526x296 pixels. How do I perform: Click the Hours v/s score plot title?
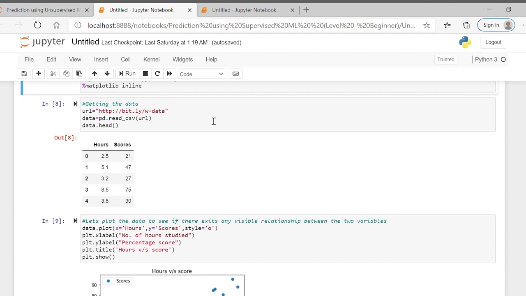point(172,271)
